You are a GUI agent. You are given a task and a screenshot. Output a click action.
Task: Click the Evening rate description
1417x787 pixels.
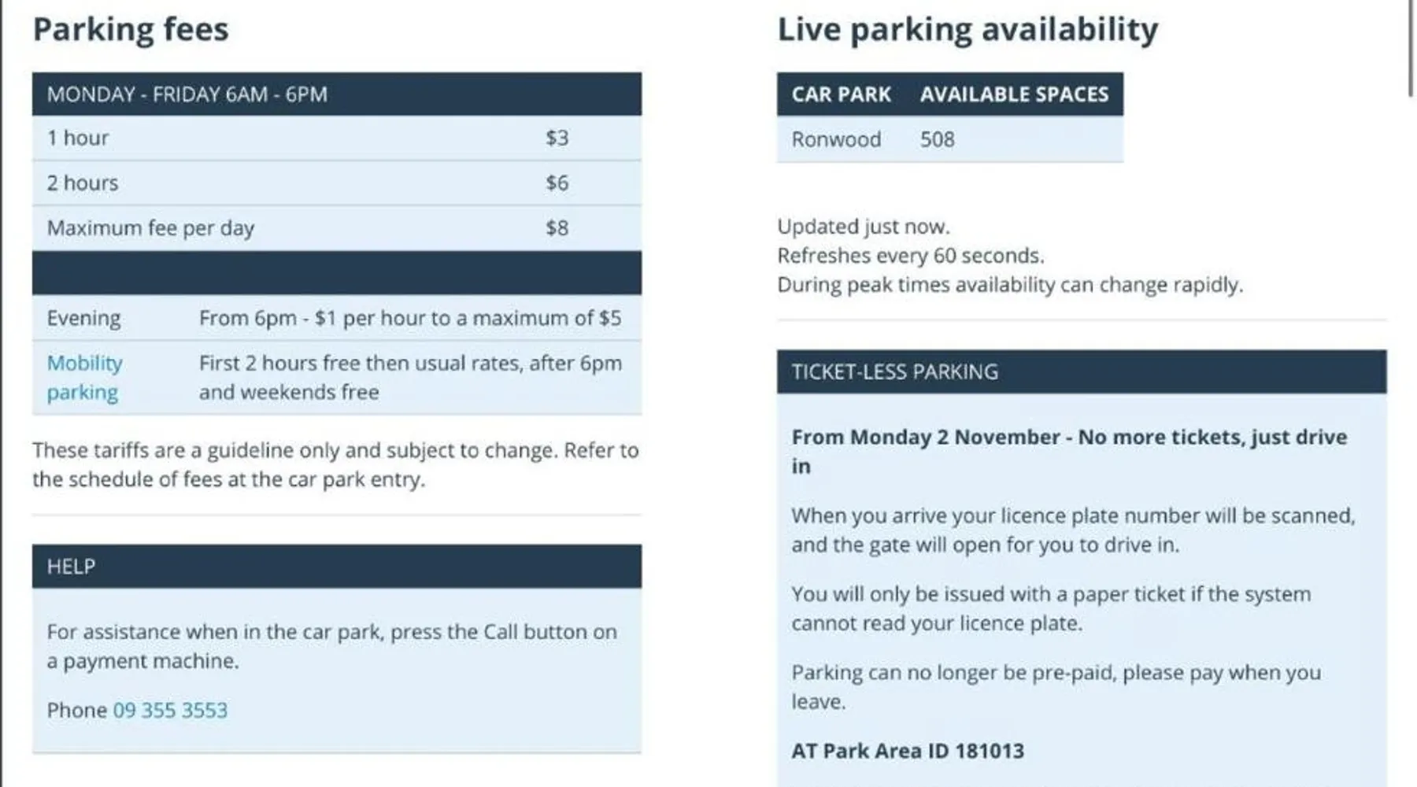pyautogui.click(x=409, y=318)
